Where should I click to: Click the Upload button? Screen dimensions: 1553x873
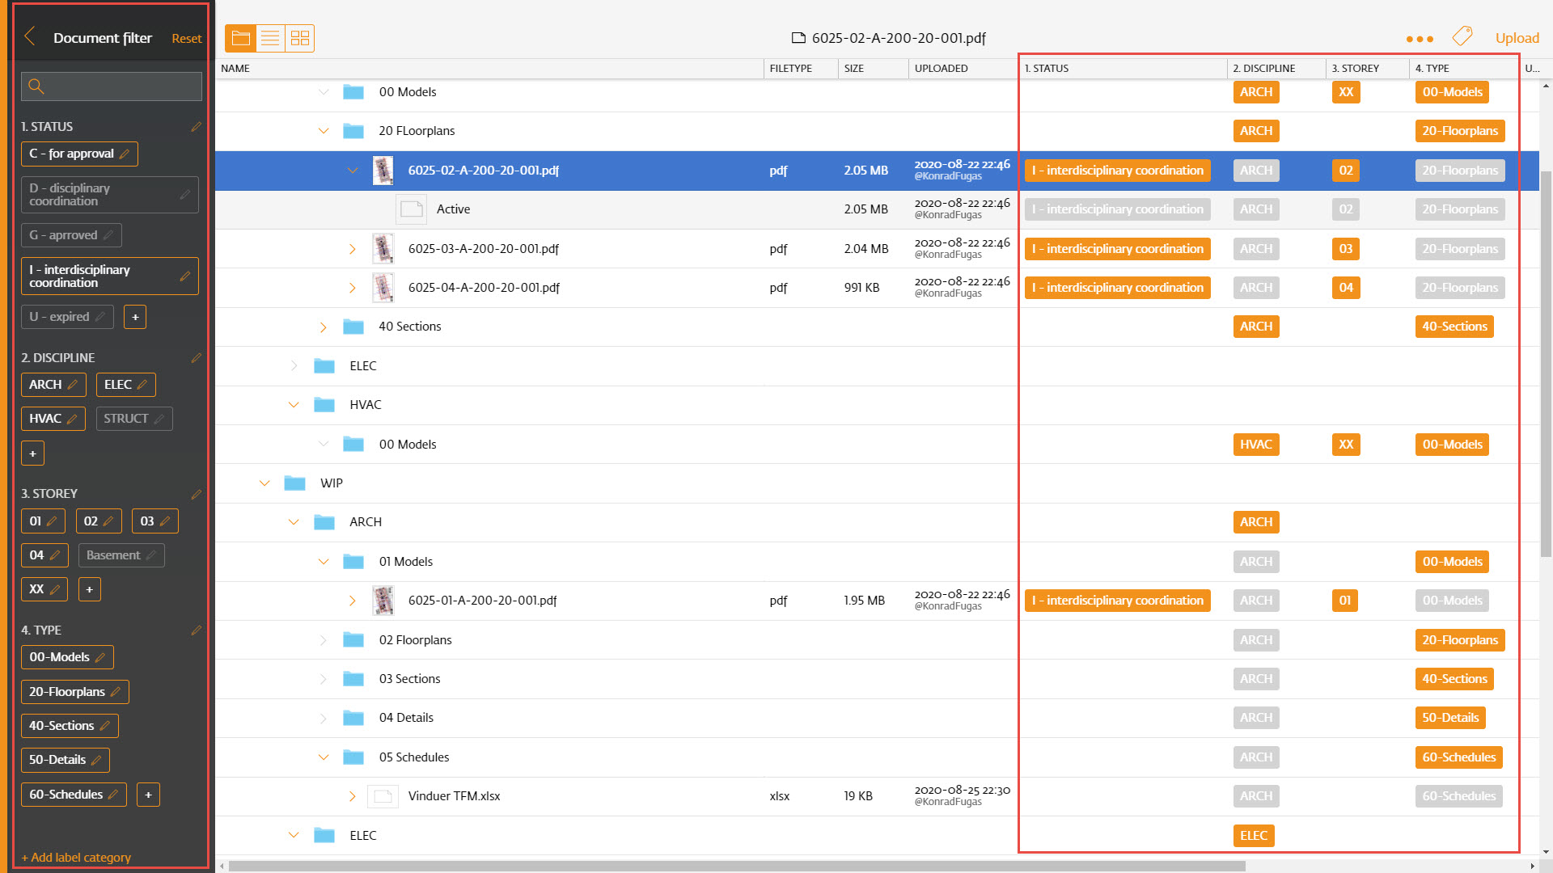point(1517,38)
